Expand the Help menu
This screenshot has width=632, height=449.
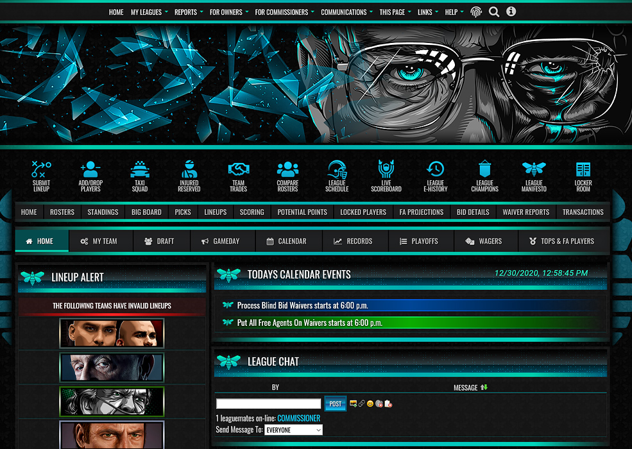454,12
